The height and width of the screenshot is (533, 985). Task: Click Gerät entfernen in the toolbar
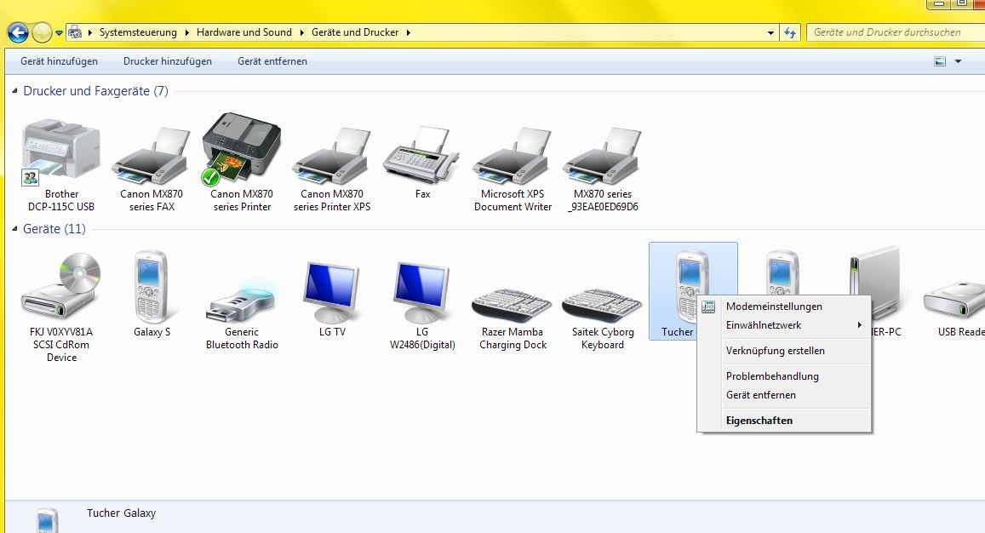click(x=272, y=61)
